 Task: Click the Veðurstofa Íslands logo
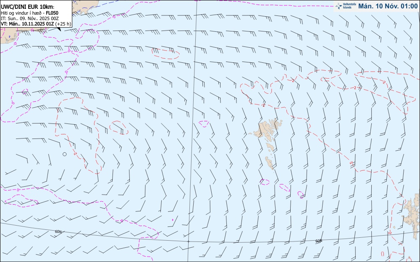click(346, 6)
